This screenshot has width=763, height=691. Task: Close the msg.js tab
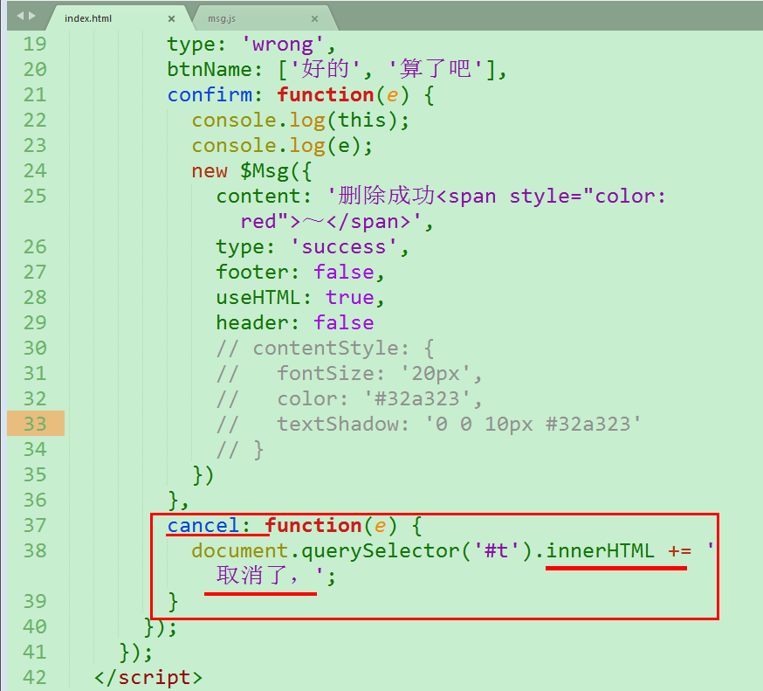point(314,18)
